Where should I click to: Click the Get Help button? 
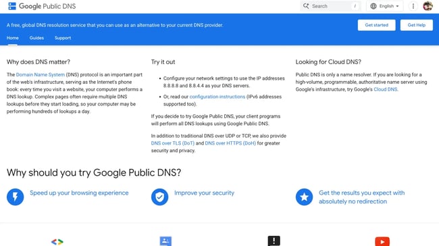[416, 25]
